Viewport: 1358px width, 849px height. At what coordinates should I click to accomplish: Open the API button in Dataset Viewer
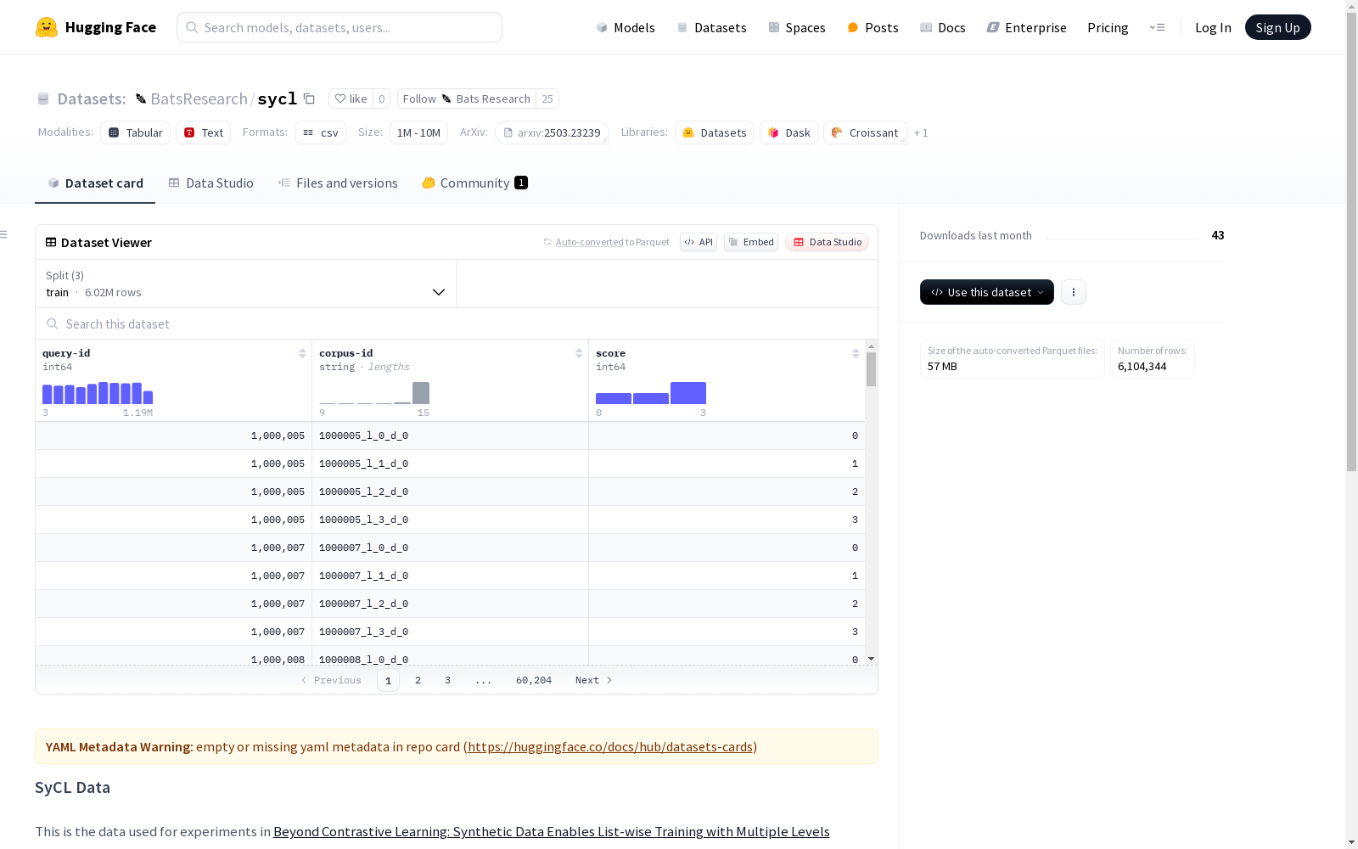699,242
